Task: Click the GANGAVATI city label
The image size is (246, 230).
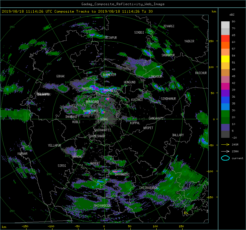Action: coord(156,118)
